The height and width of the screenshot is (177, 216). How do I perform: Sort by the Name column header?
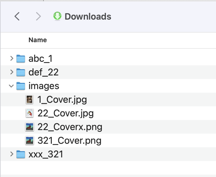pos(38,40)
